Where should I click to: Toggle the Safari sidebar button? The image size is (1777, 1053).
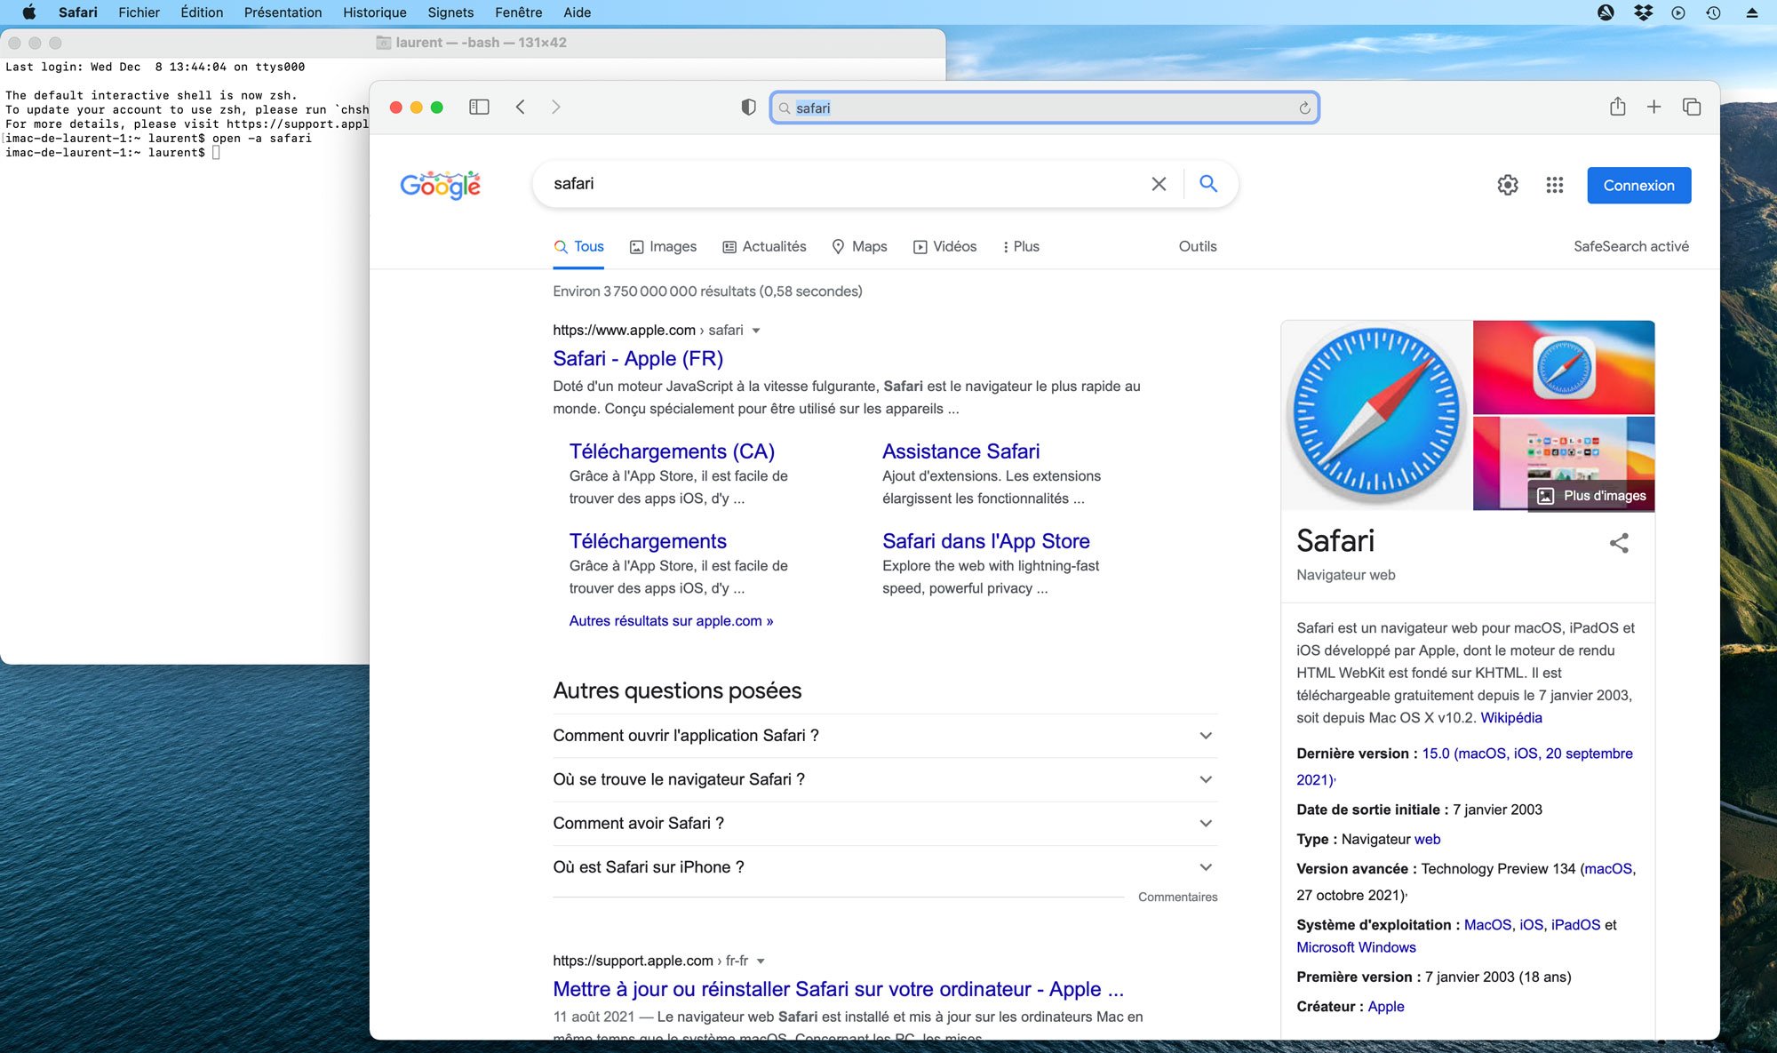click(479, 108)
